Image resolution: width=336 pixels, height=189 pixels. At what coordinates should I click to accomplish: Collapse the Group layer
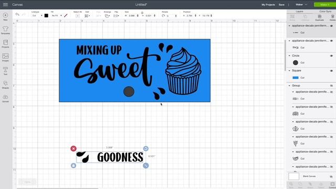(289, 86)
